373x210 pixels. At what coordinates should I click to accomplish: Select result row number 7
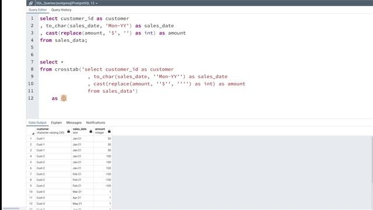pos(31,174)
